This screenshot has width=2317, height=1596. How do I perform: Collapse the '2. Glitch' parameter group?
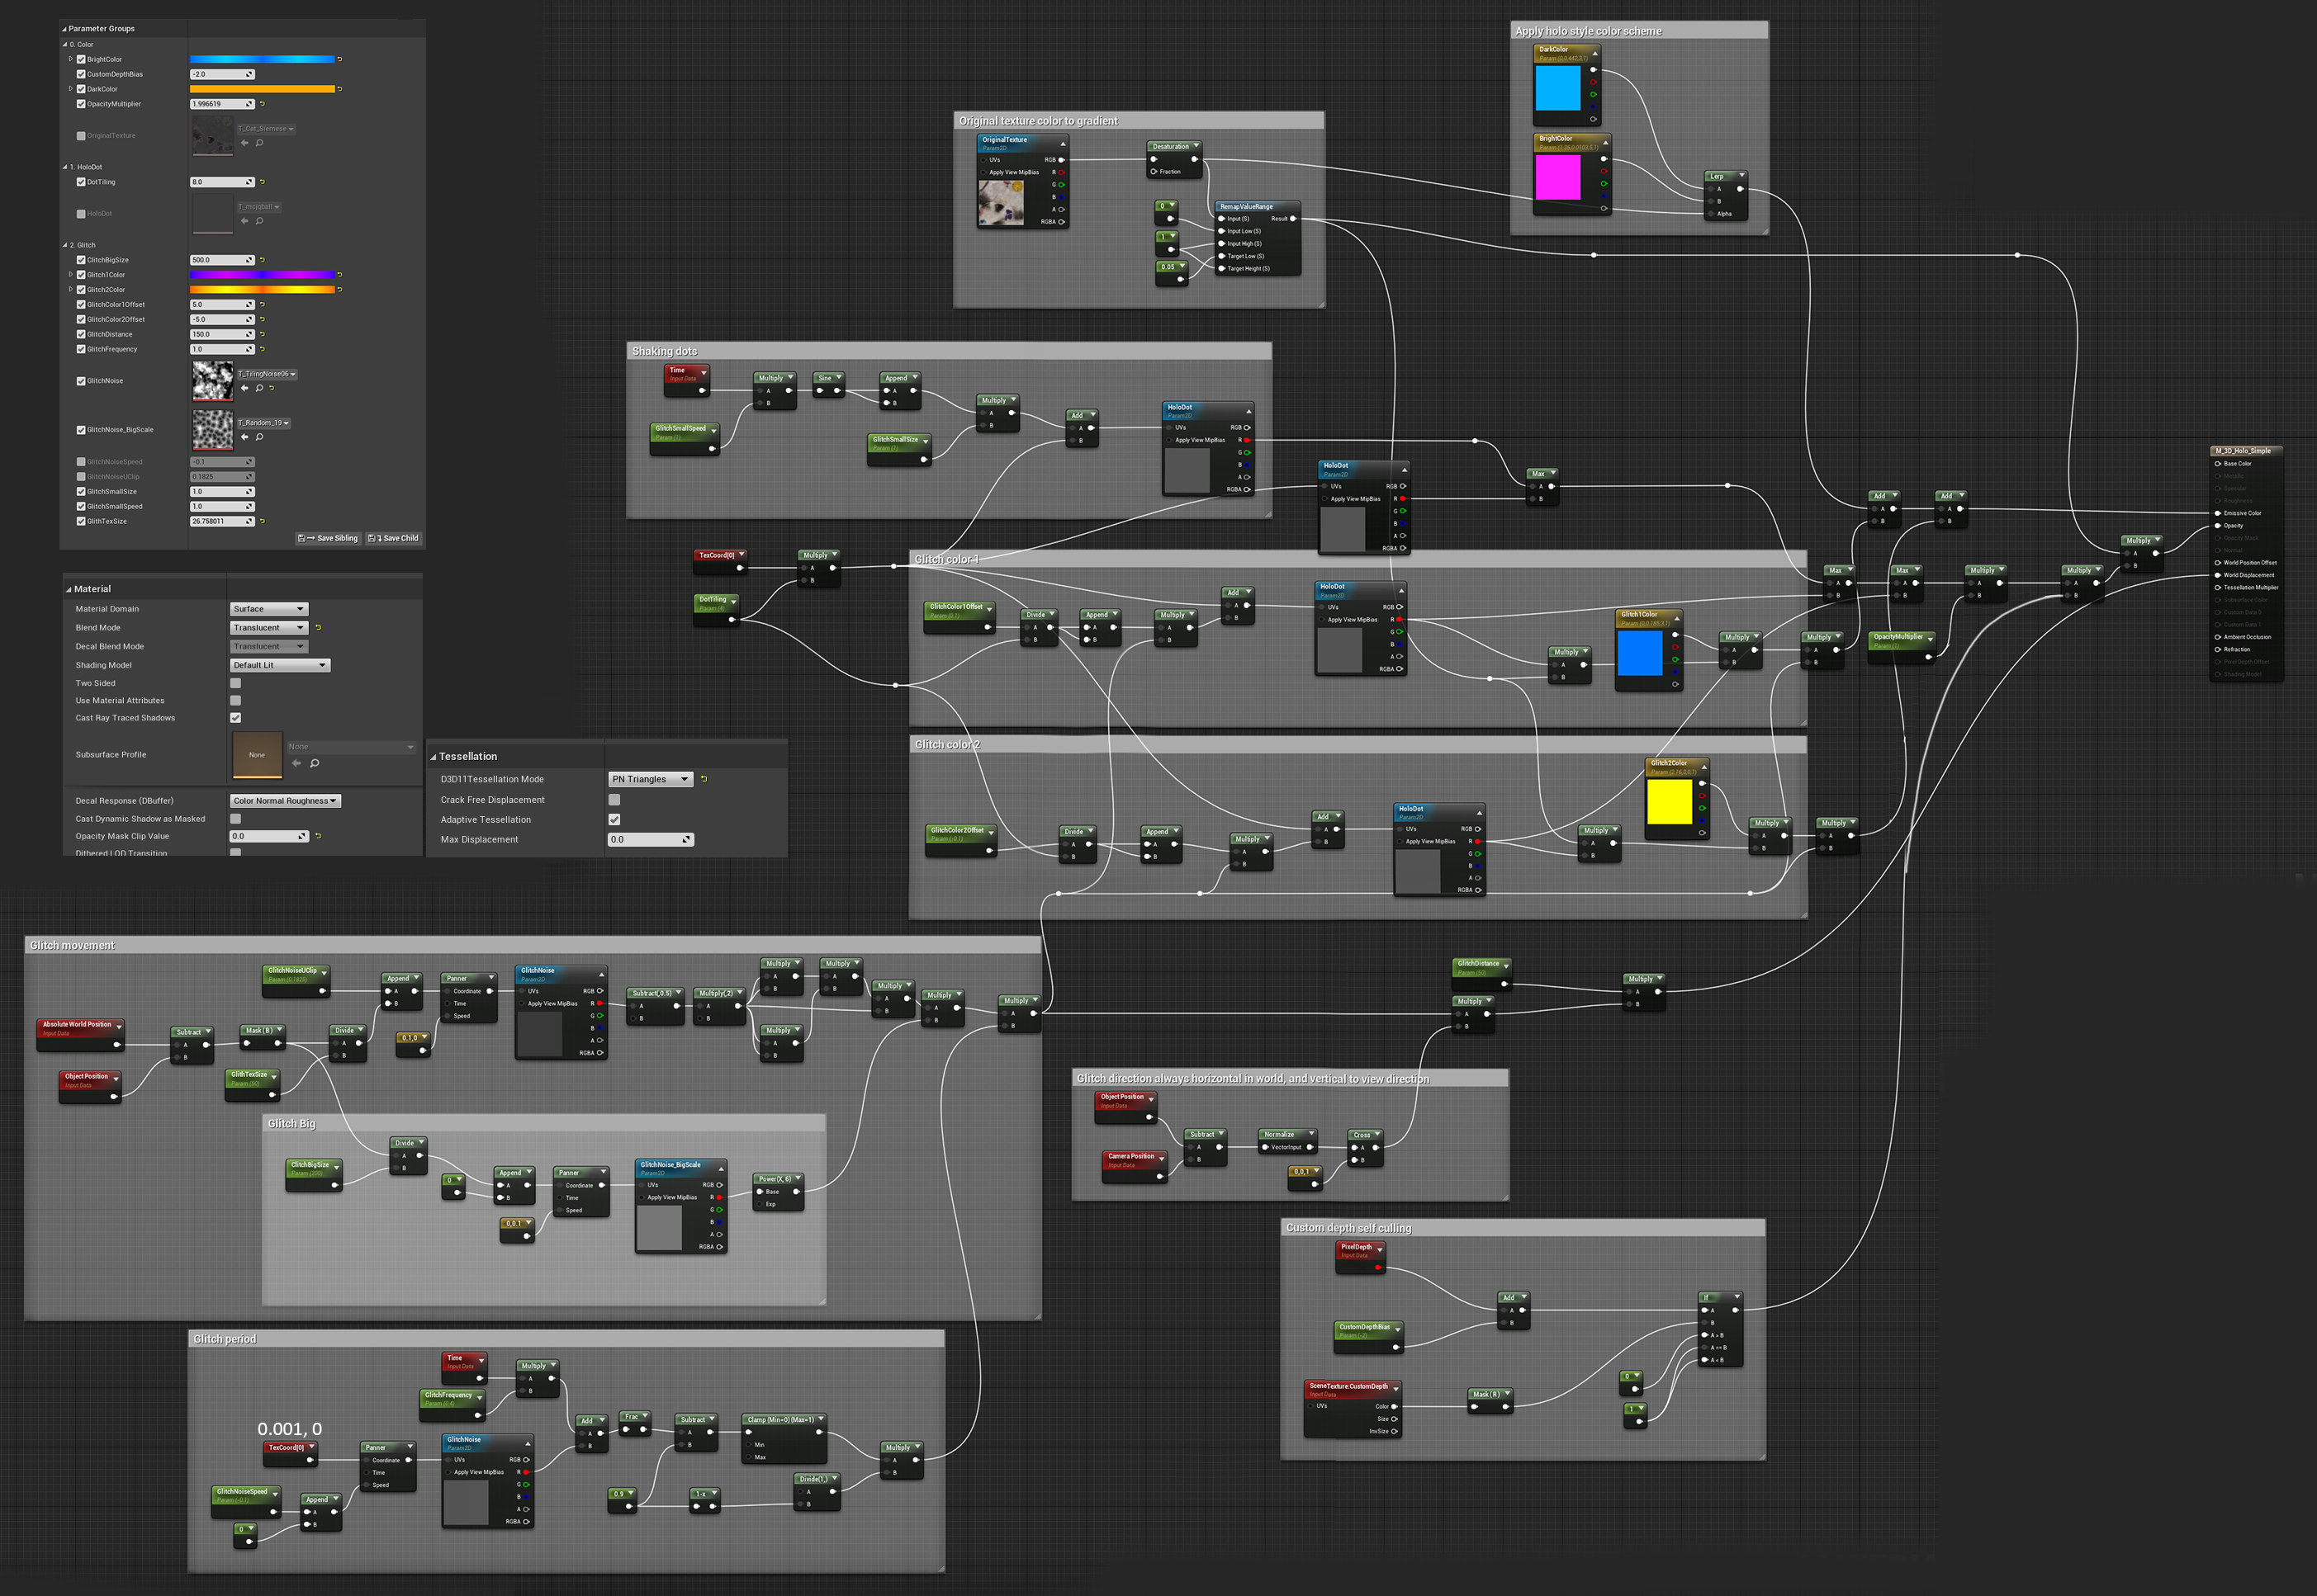click(x=66, y=245)
